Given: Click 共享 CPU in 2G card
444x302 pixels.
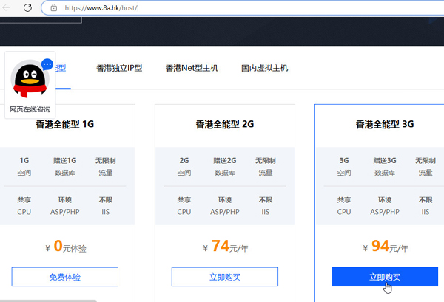Looking at the screenshot, I should pos(184,206).
